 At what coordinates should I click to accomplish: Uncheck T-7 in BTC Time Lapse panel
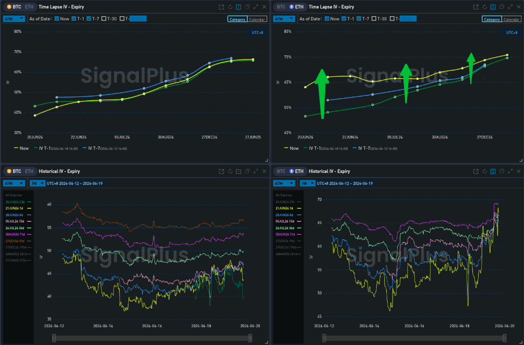(x=89, y=19)
